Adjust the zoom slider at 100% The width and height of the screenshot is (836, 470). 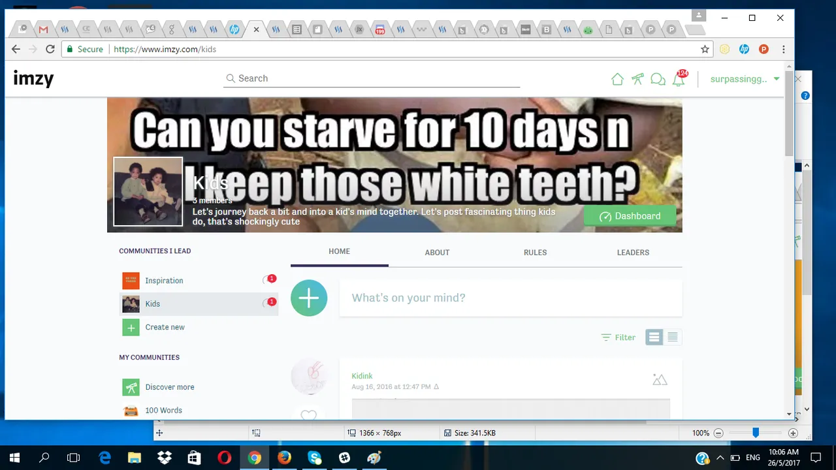tap(756, 433)
